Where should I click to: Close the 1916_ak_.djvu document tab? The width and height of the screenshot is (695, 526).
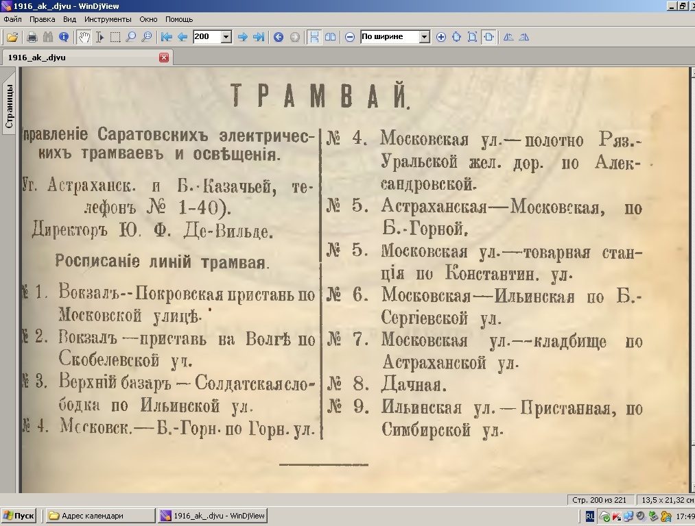(x=164, y=58)
